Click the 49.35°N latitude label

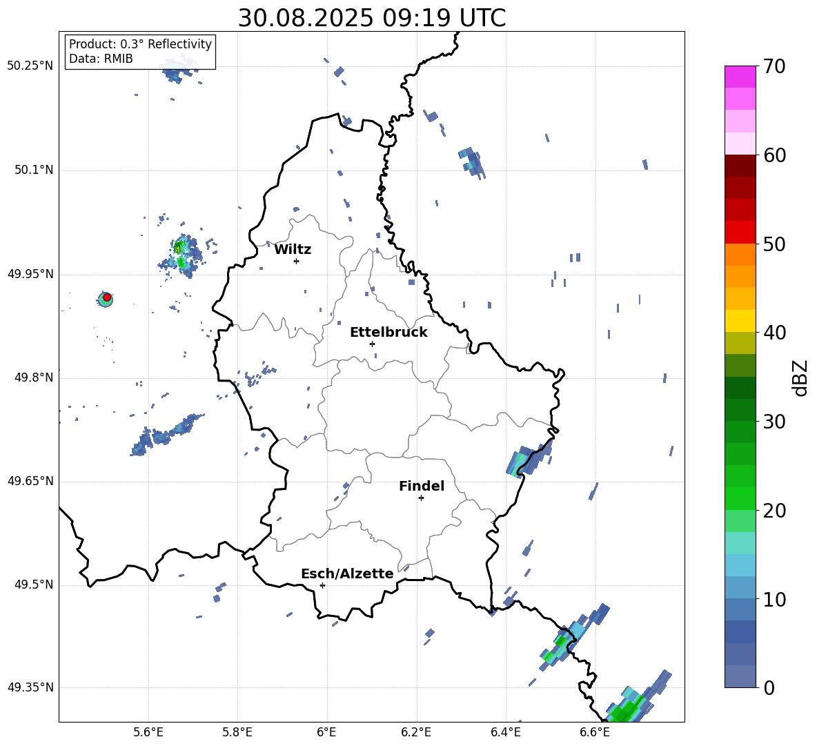[30, 687]
